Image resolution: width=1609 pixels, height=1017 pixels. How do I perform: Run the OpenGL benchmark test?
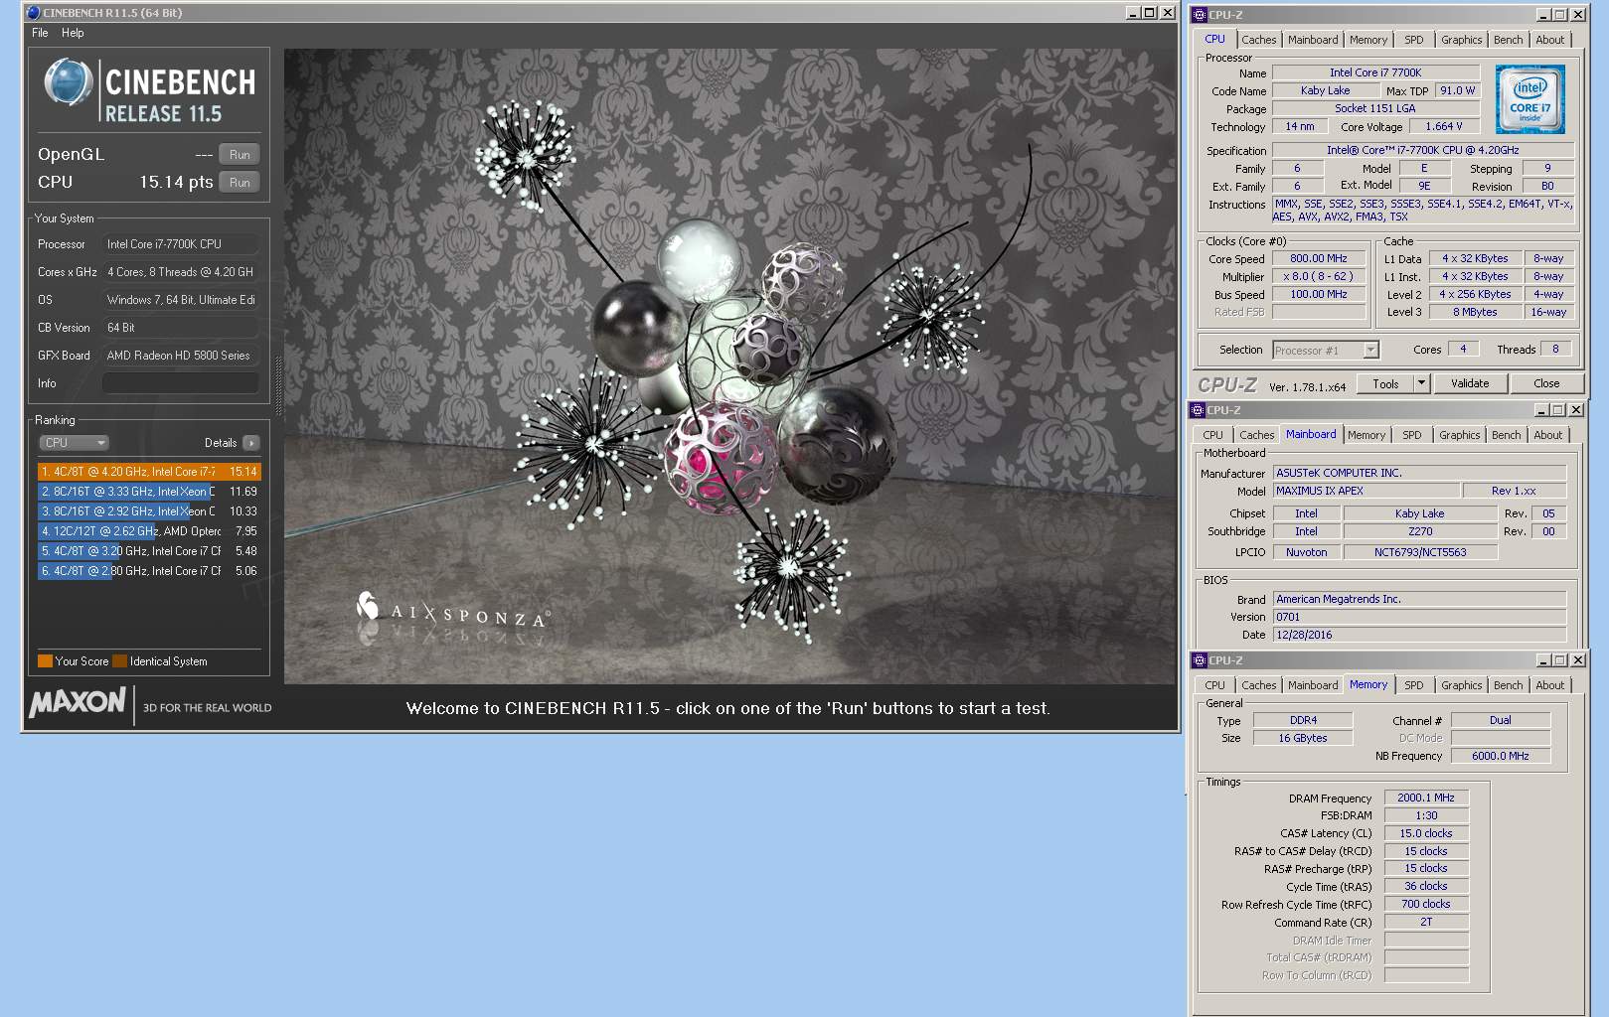pyautogui.click(x=240, y=154)
